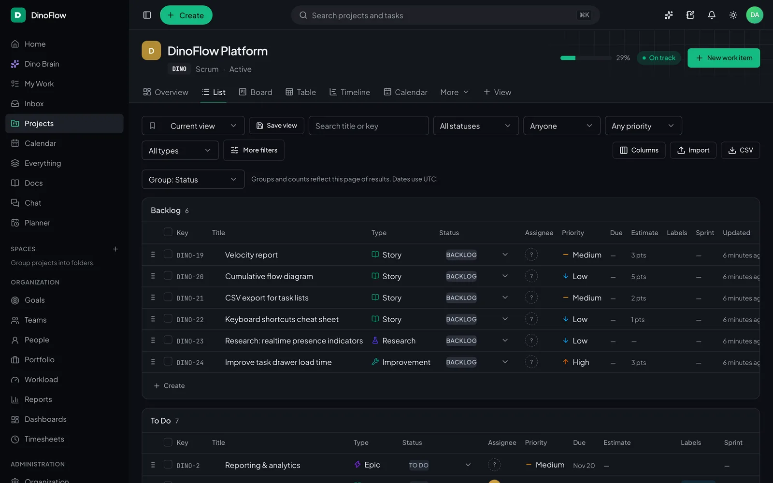Click unassigned avatar on Improve task drawer row
The height and width of the screenshot is (483, 773).
[x=531, y=362]
